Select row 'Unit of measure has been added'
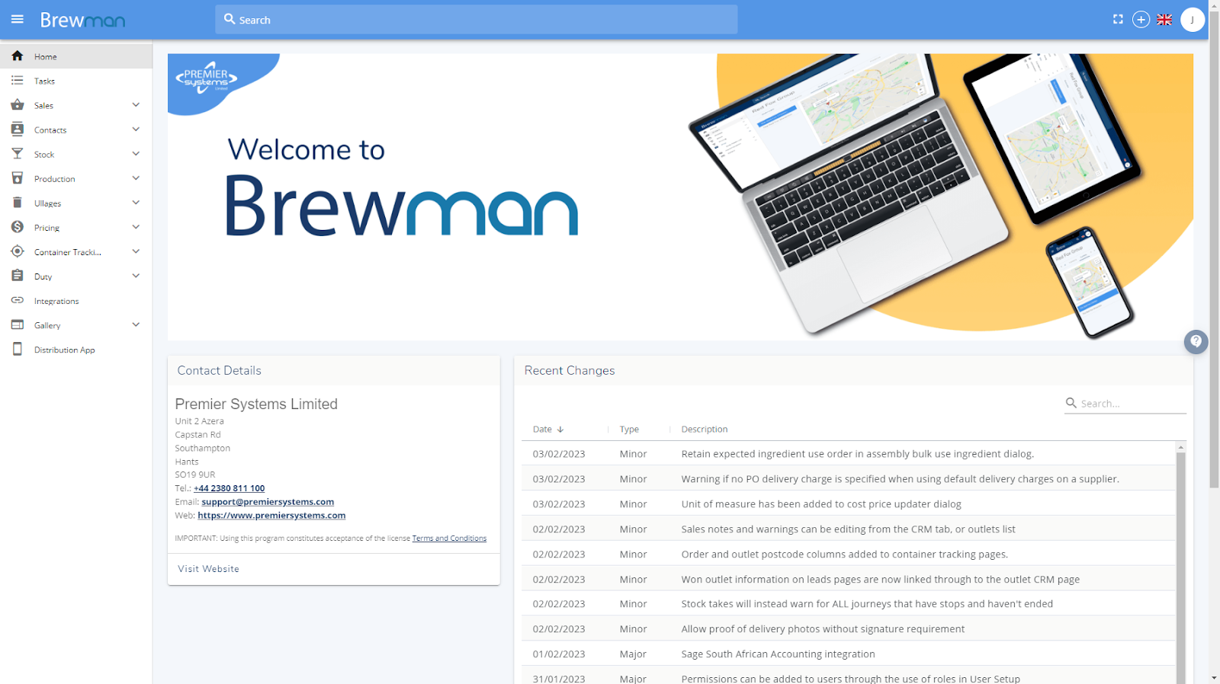 [x=849, y=503]
